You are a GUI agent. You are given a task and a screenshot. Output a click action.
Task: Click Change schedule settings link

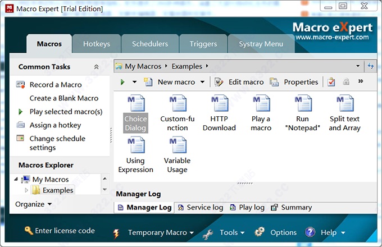57,143
